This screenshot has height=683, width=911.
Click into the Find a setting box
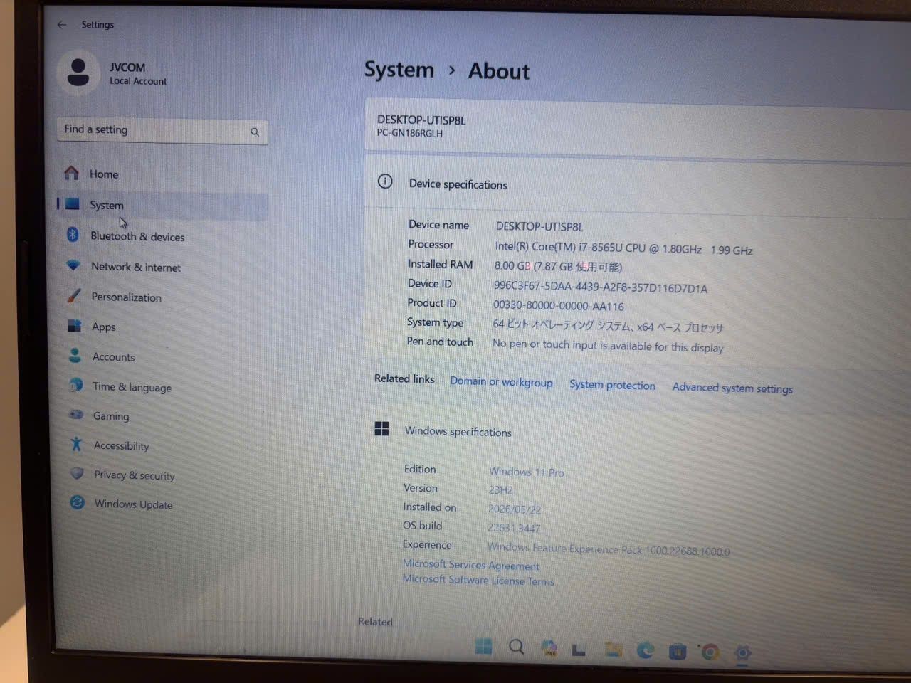(162, 130)
